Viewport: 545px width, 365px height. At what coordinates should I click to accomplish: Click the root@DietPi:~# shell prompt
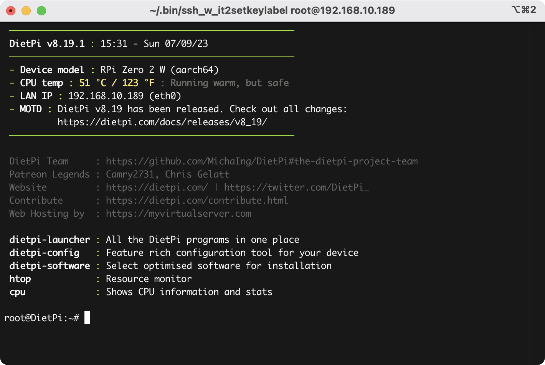(41, 318)
